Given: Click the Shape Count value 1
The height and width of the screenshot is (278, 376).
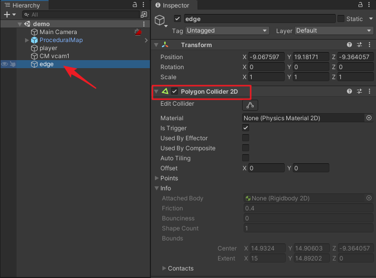Looking at the screenshot, I should [x=308, y=228].
